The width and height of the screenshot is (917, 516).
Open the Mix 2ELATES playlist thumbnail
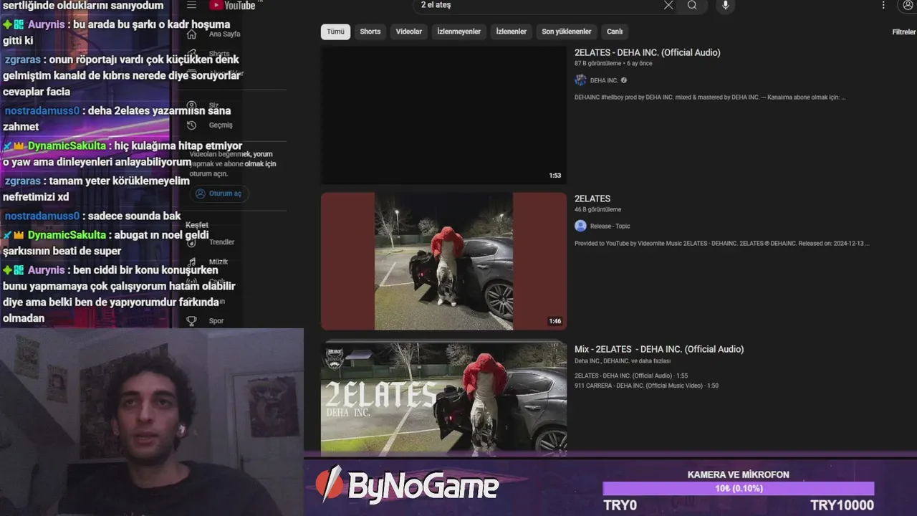click(443, 398)
